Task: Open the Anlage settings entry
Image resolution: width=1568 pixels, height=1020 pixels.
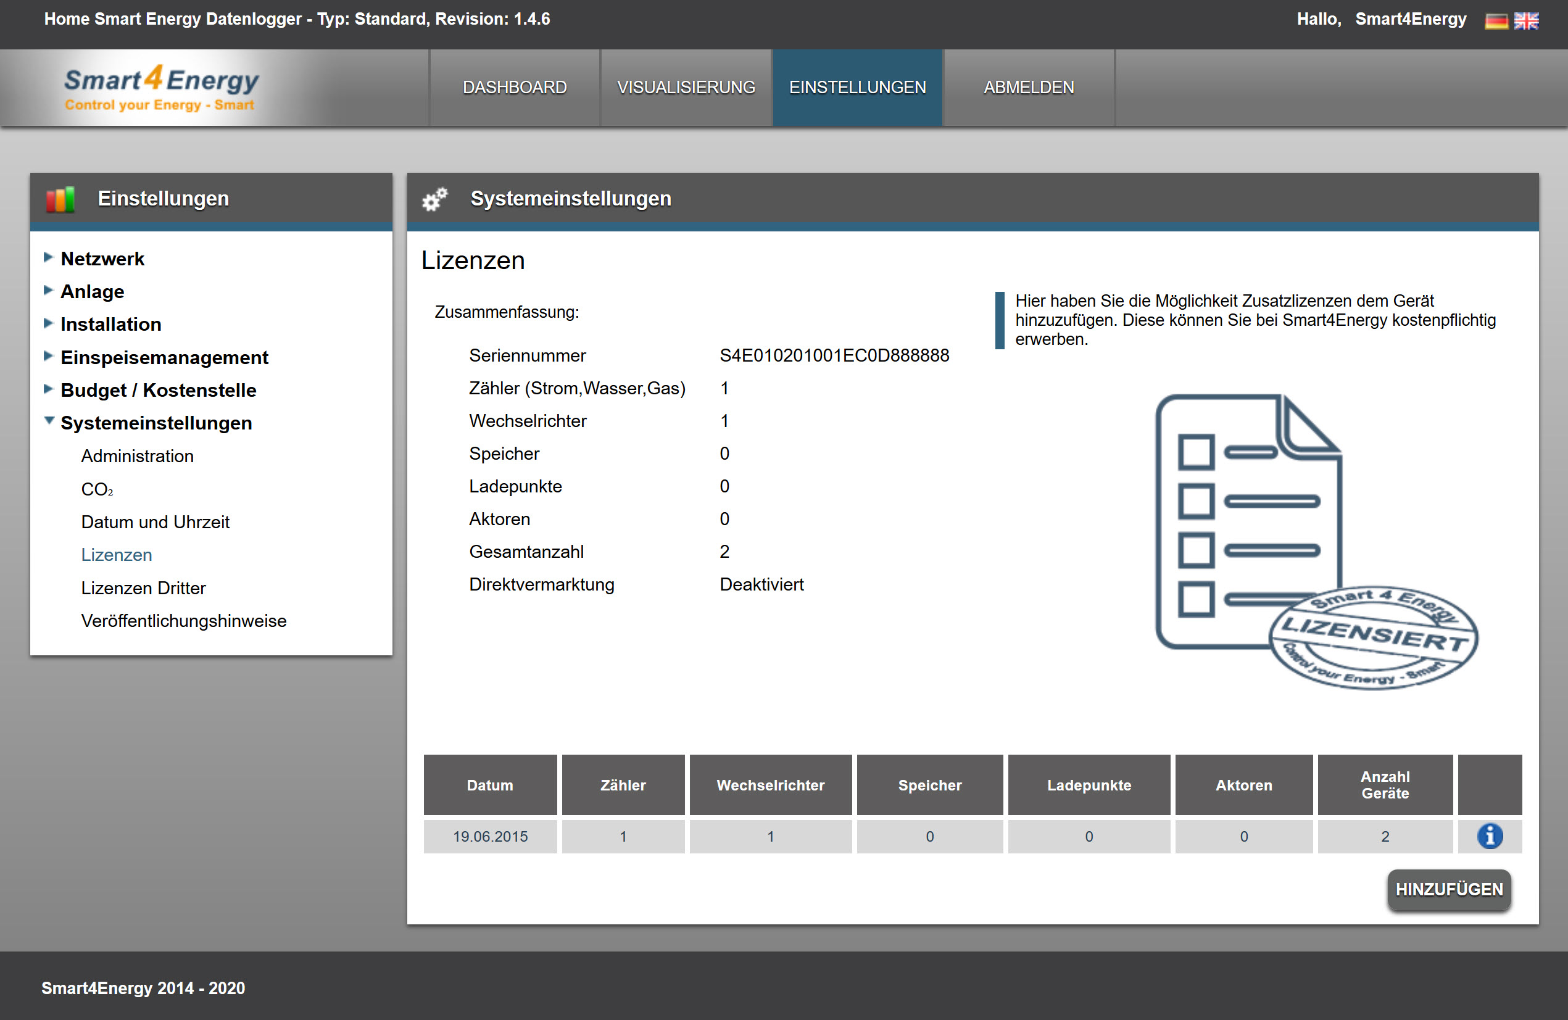Action: [x=92, y=292]
